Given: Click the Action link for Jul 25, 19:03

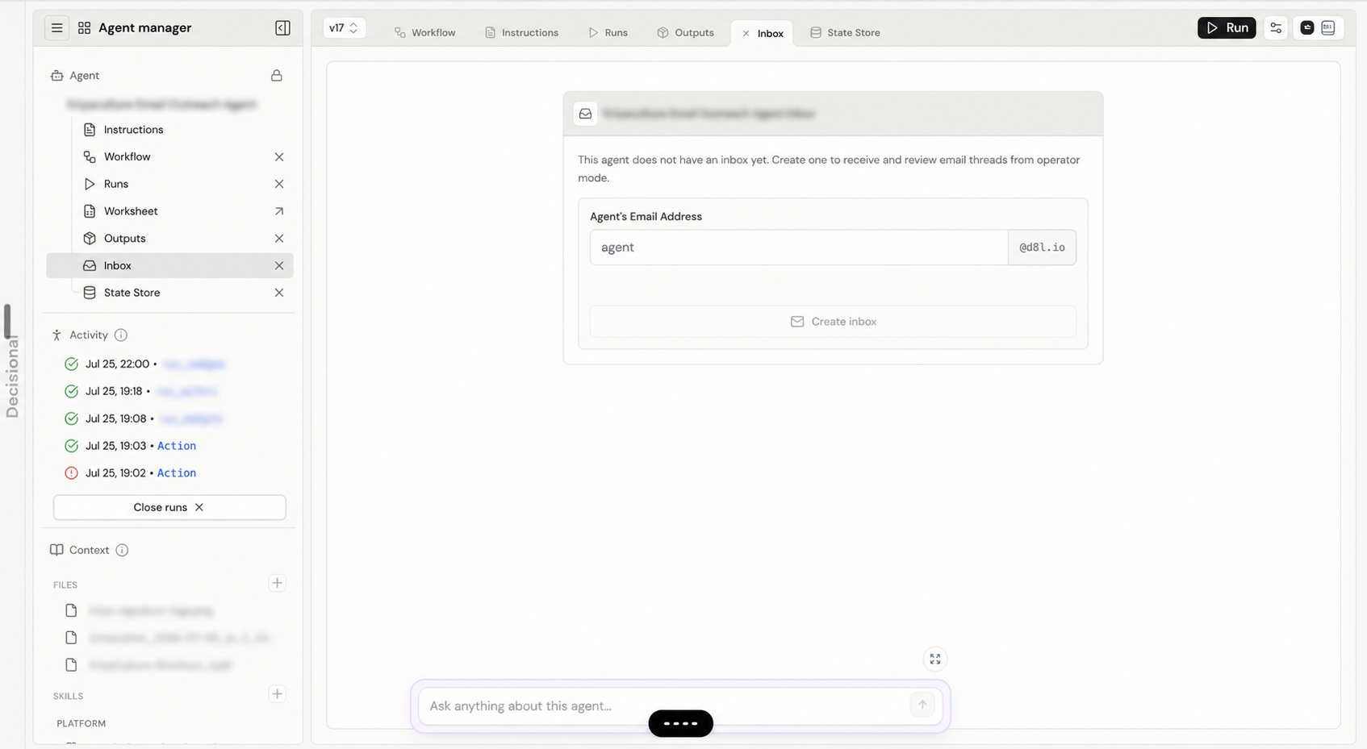Looking at the screenshot, I should pyautogui.click(x=177, y=446).
